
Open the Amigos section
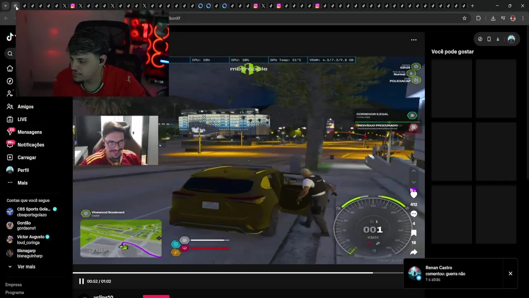[20, 107]
